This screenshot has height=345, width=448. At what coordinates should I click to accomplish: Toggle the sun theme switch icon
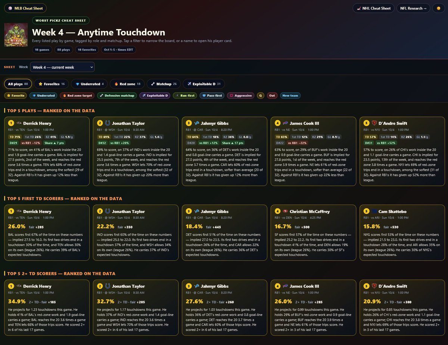[x=438, y=8]
